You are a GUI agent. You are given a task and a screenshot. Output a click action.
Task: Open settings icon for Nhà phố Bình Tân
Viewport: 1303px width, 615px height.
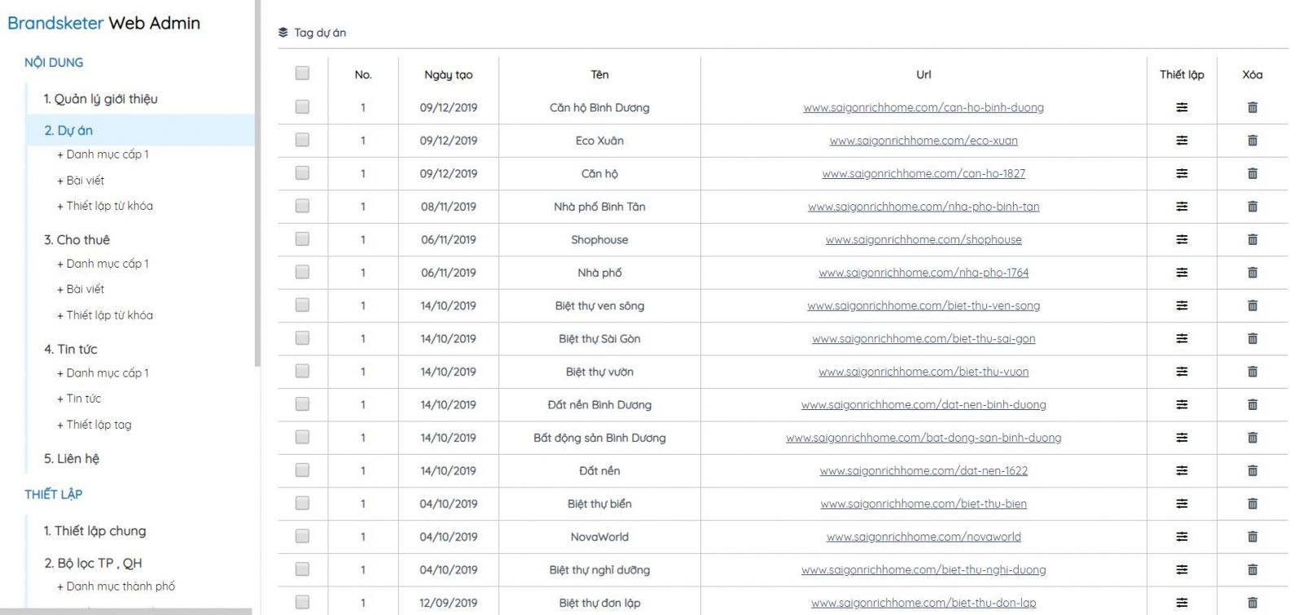click(1182, 207)
